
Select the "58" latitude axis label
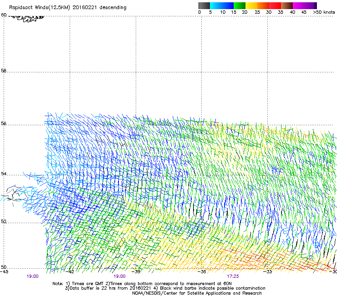[4, 71]
